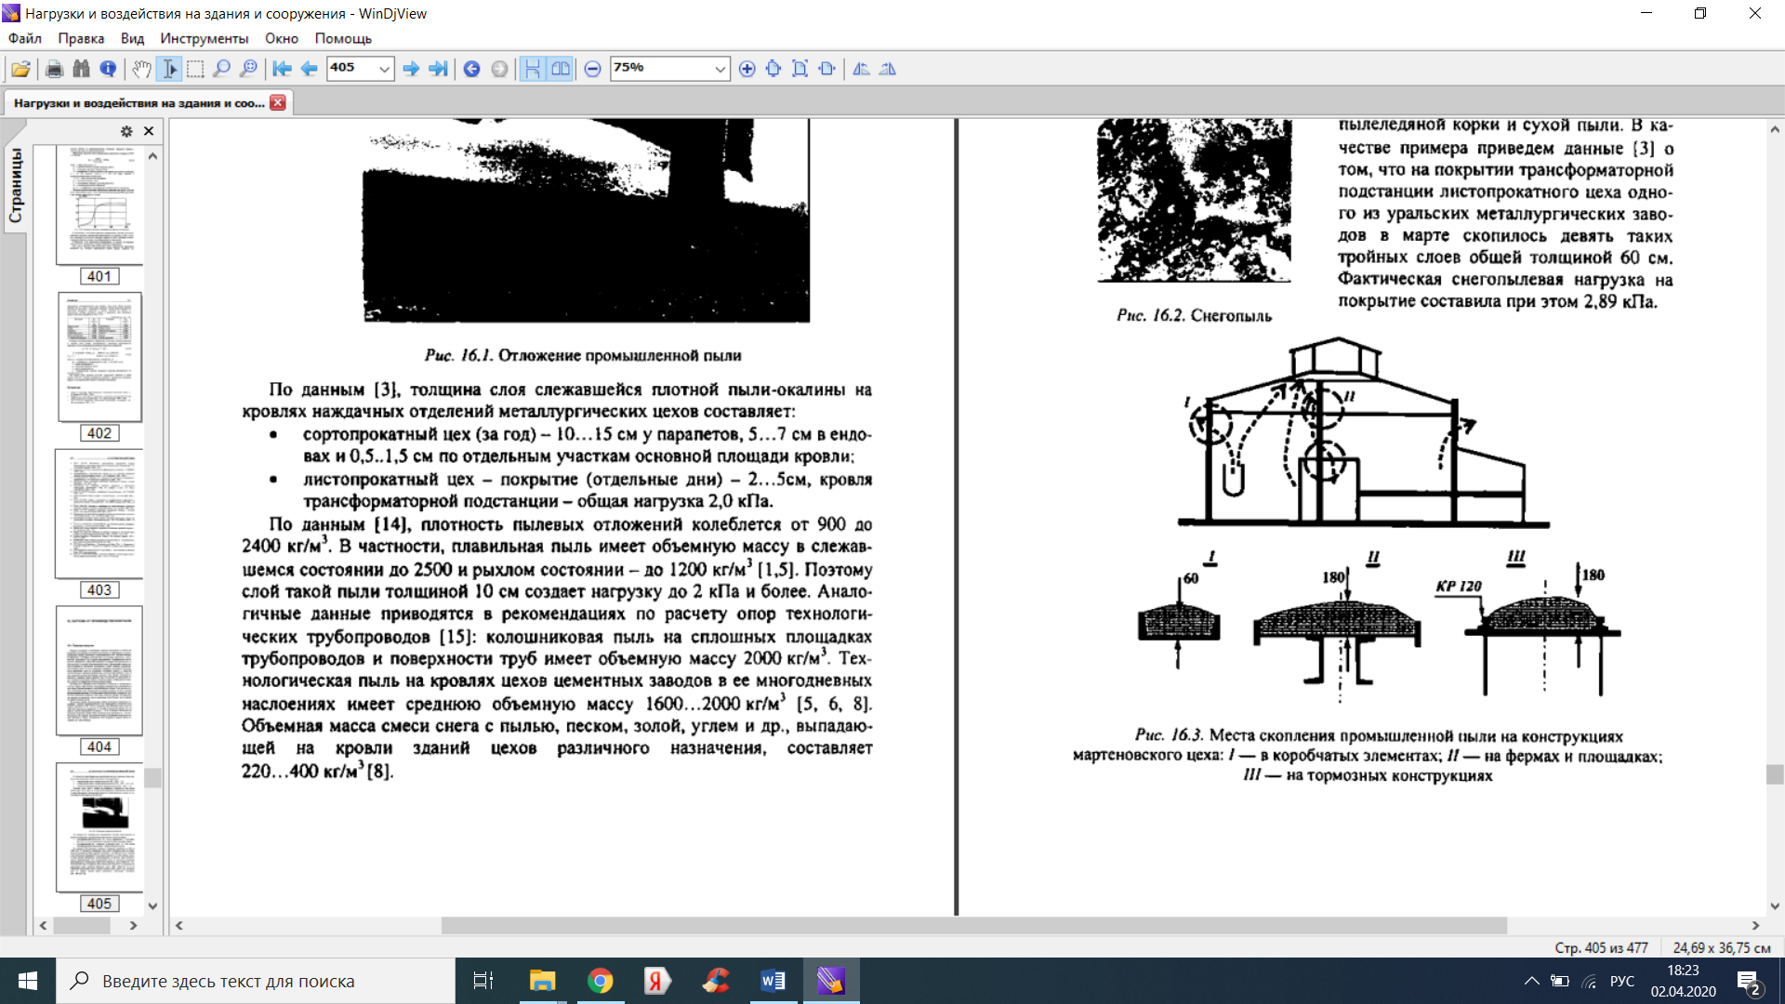Open Google Chrome from the taskbar

(x=601, y=981)
